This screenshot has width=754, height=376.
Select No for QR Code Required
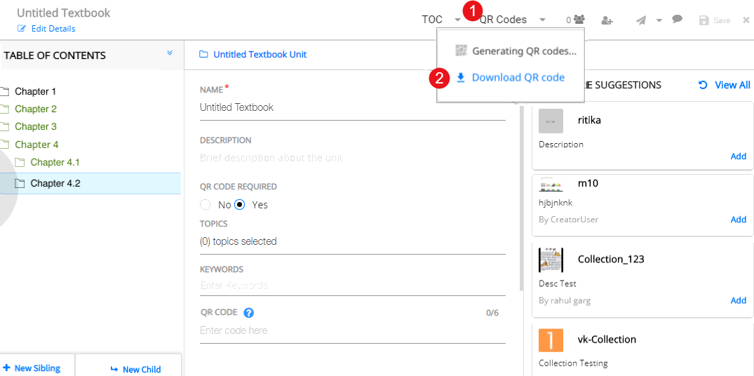[206, 205]
